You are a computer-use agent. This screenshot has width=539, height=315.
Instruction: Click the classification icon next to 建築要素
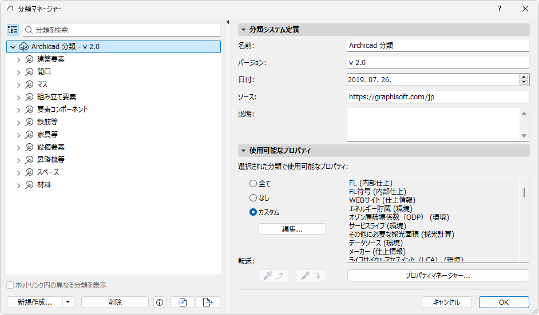(29, 60)
